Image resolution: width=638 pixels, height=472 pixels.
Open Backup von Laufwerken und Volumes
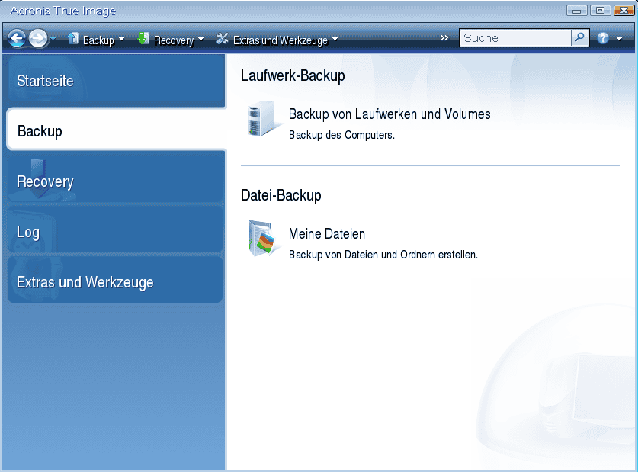pos(390,114)
